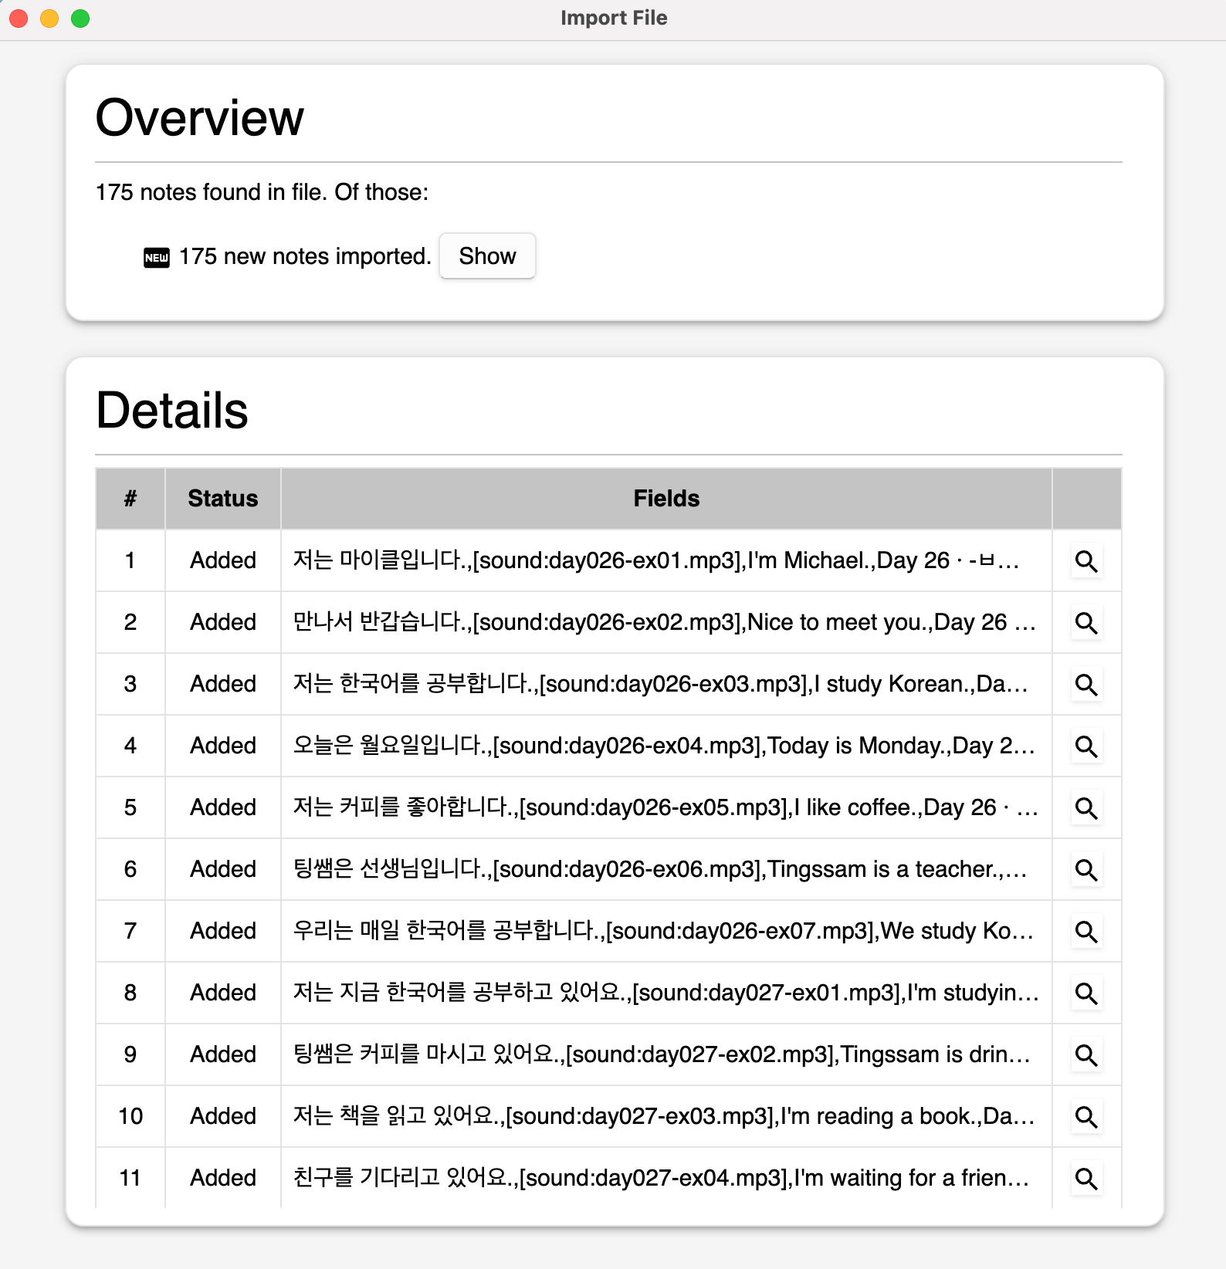Click the magnifier icon for row 4
1226x1269 pixels.
pyautogui.click(x=1086, y=746)
